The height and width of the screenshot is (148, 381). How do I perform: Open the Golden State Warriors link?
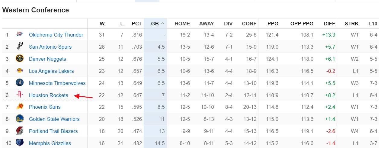(x=54, y=119)
